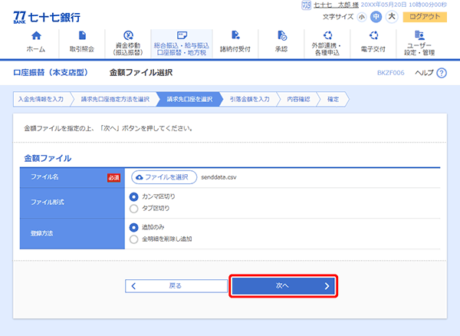Click the ファイル形式 row label
Image resolution: width=460 pixels, height=336 pixels.
coord(48,203)
